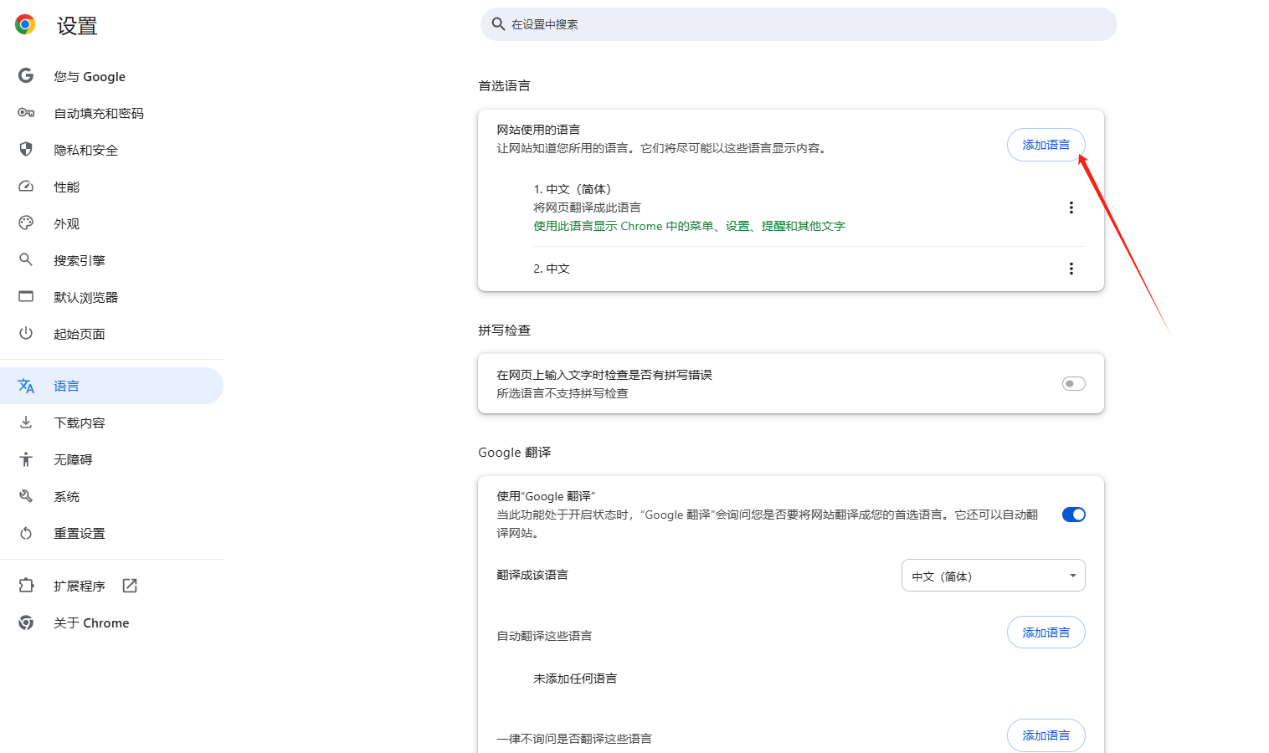
Task: Toggle the spell check switch
Action: (x=1074, y=384)
